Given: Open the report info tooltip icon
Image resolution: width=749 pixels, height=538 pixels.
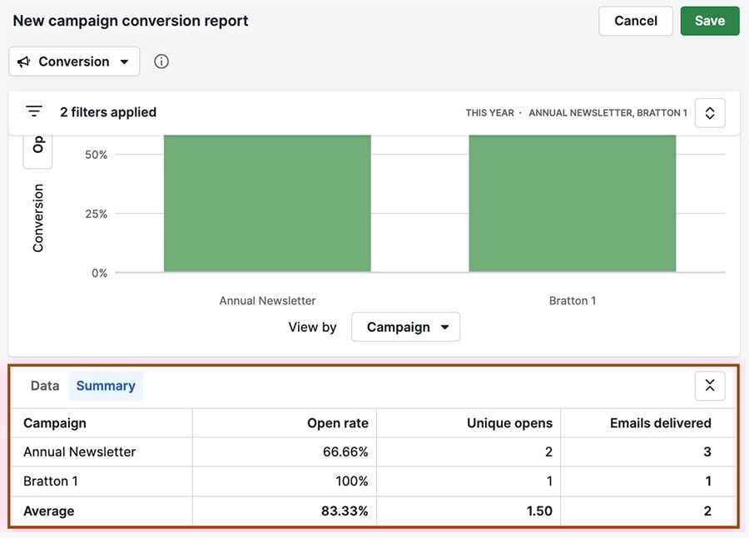Looking at the screenshot, I should (x=160, y=61).
